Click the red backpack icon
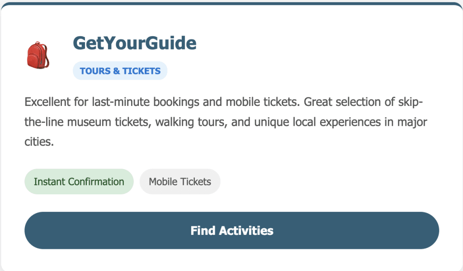 point(38,56)
